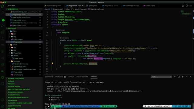Expand the Code Fragments section
The image size is (194, 109).
[x=24, y=106]
